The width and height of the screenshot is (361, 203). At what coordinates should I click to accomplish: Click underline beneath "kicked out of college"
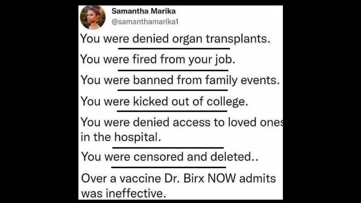point(172,111)
